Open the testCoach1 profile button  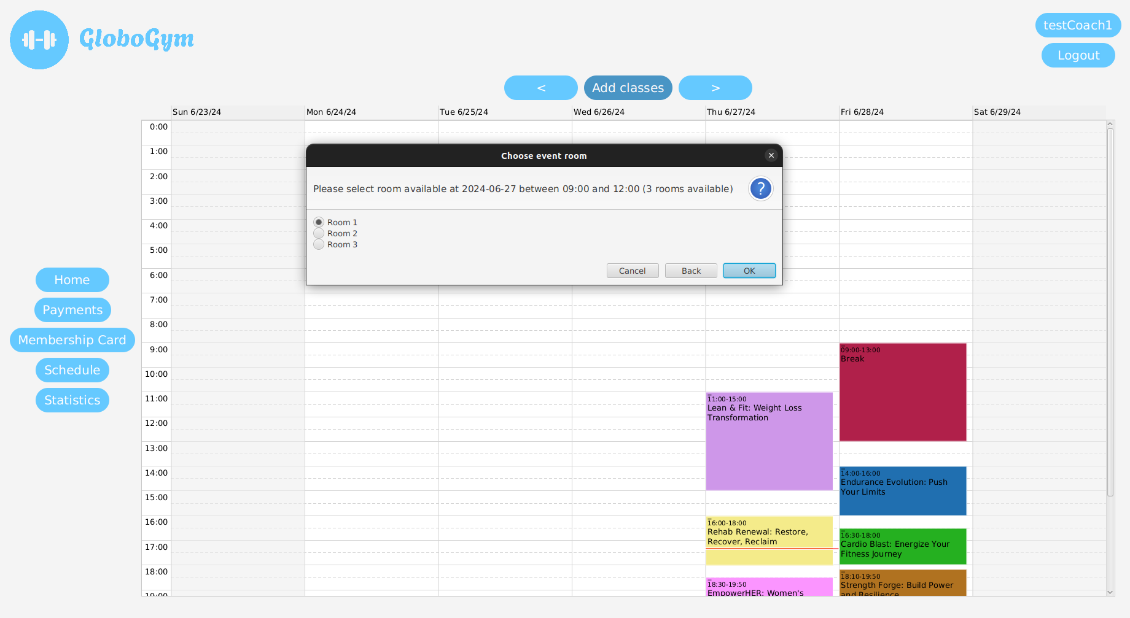[1077, 25]
